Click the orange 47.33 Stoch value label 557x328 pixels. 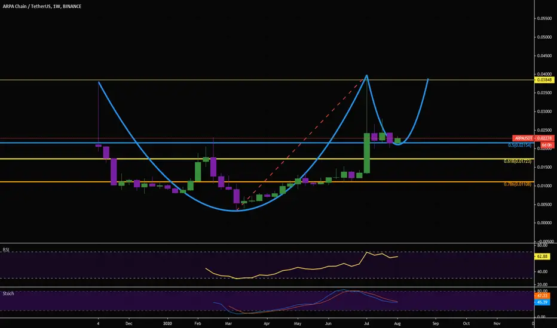click(543, 295)
